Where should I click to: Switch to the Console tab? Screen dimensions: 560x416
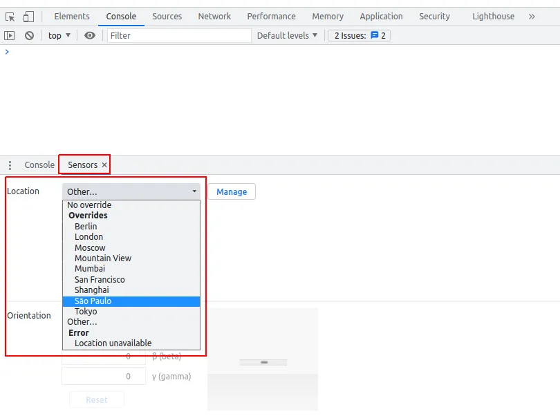(121, 17)
